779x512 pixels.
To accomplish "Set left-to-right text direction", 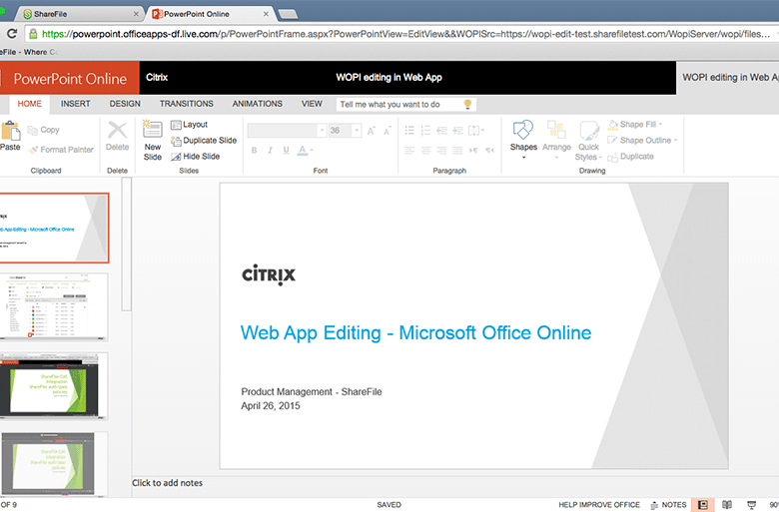I will pyautogui.click(x=474, y=150).
